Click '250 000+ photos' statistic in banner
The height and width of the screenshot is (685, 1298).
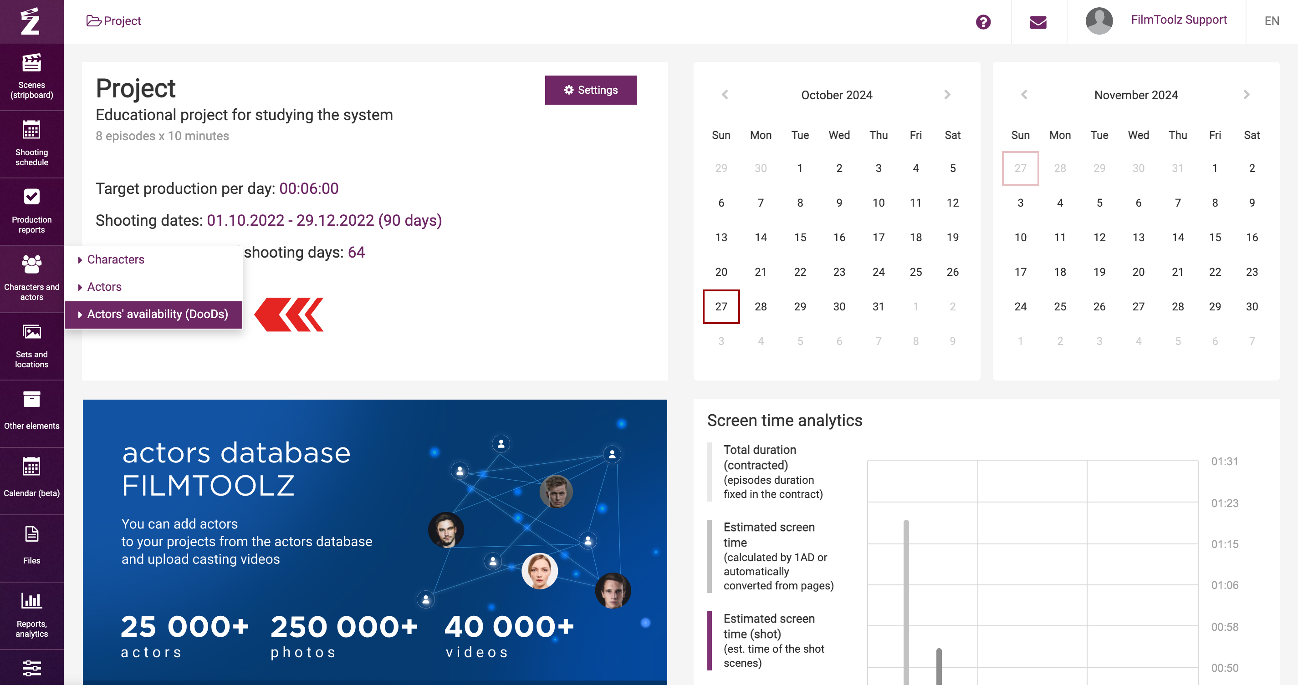(344, 637)
